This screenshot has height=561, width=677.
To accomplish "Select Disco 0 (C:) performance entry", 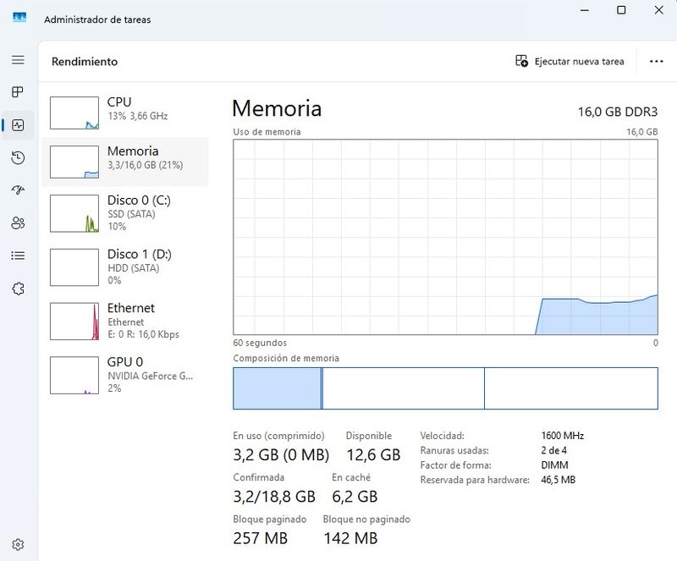I will tap(125, 213).
